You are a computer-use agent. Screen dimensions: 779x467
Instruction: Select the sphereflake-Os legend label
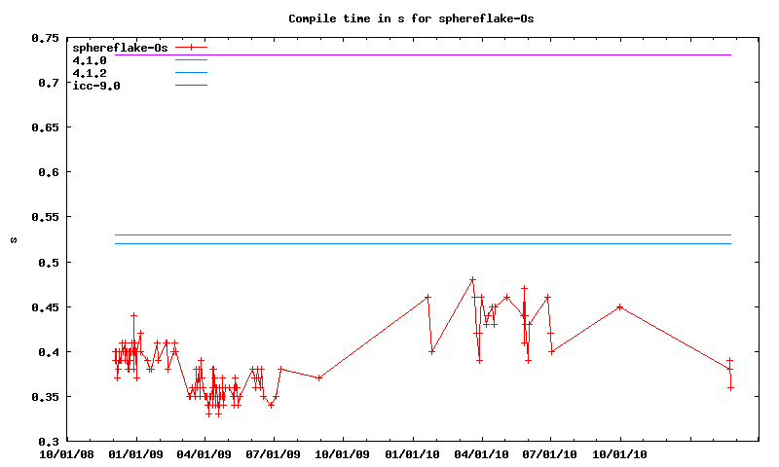121,48
